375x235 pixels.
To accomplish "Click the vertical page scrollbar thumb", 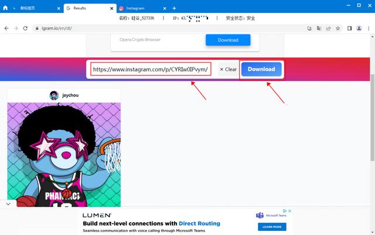I will 373,117.
